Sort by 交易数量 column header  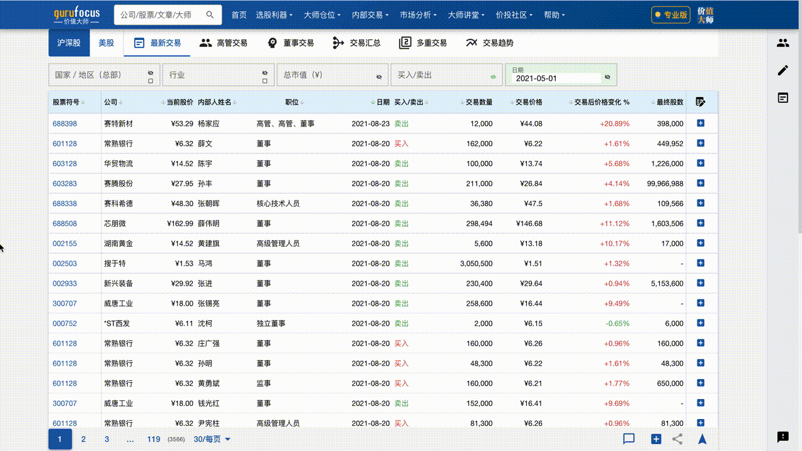pos(476,102)
